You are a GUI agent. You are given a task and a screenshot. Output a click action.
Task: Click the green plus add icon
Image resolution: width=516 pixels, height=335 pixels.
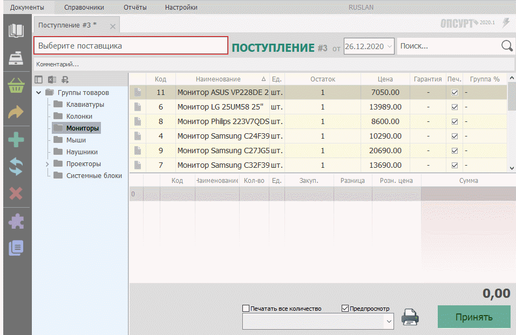pyautogui.click(x=16, y=141)
